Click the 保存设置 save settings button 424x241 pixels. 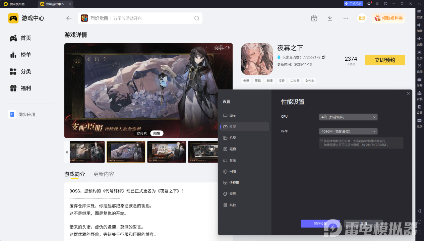tap(320, 224)
